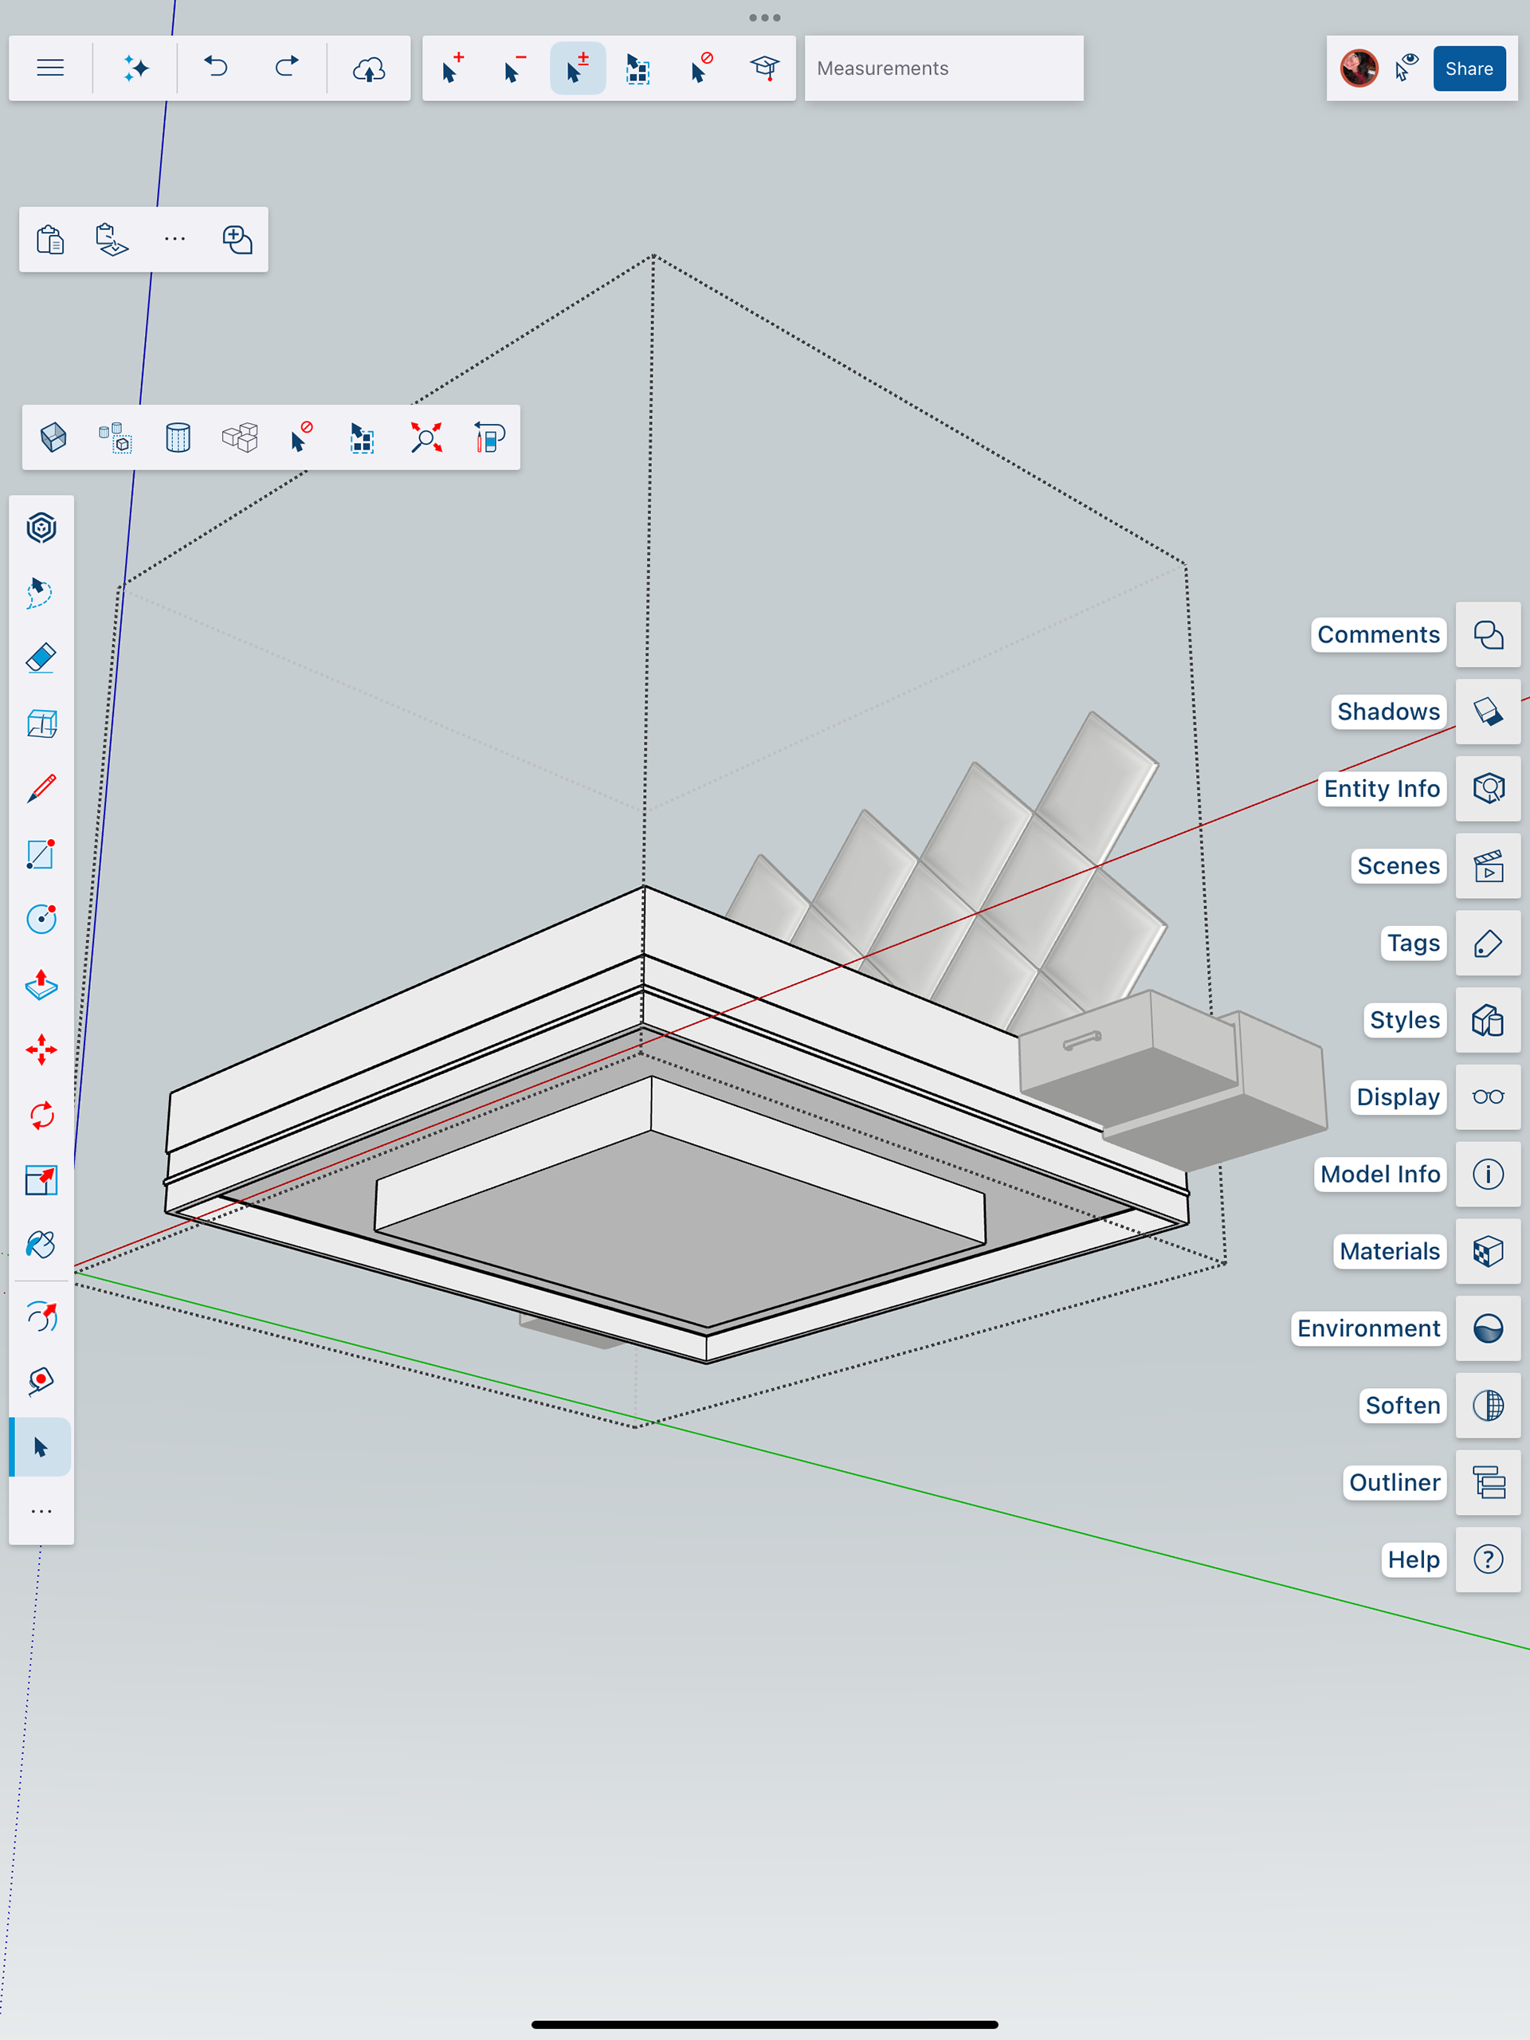The width and height of the screenshot is (1530, 2040).
Task: Click the Zoom Extents icon
Action: pyautogui.click(x=426, y=437)
